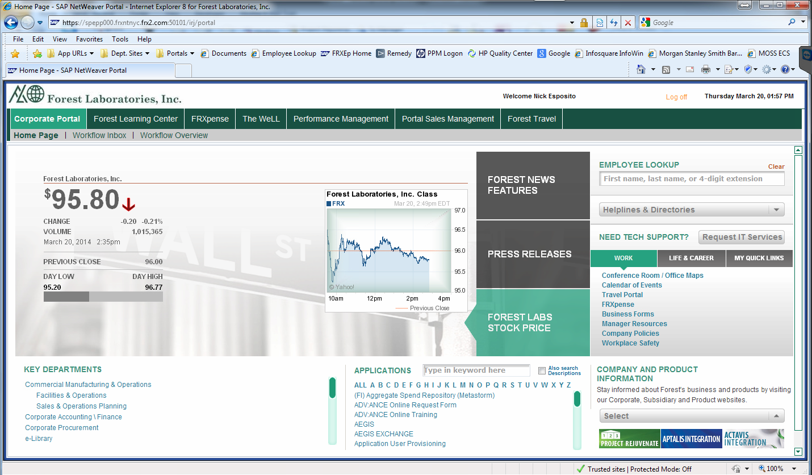
Task: Open the address bar history dropdown arrow
Action: (572, 23)
